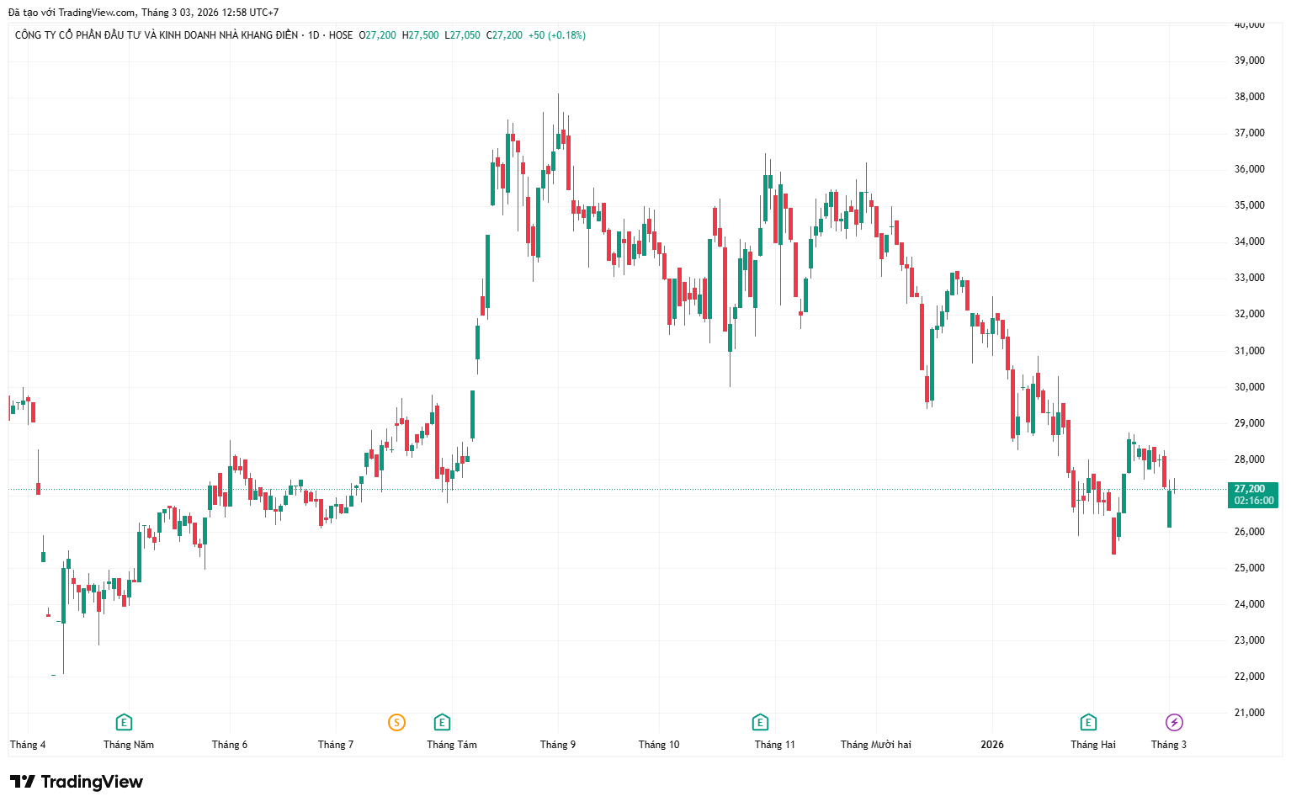Click the 30,000 level on price axis

(1249, 387)
